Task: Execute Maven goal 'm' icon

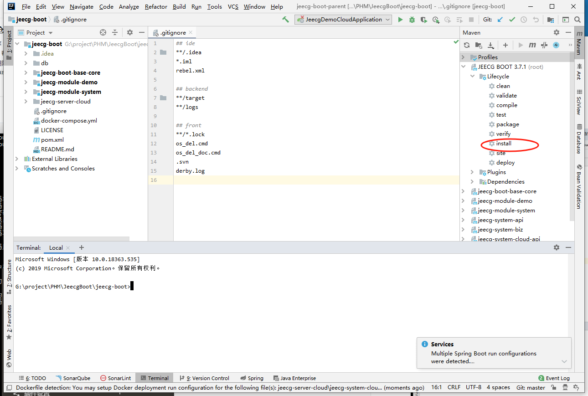Action: tap(532, 45)
